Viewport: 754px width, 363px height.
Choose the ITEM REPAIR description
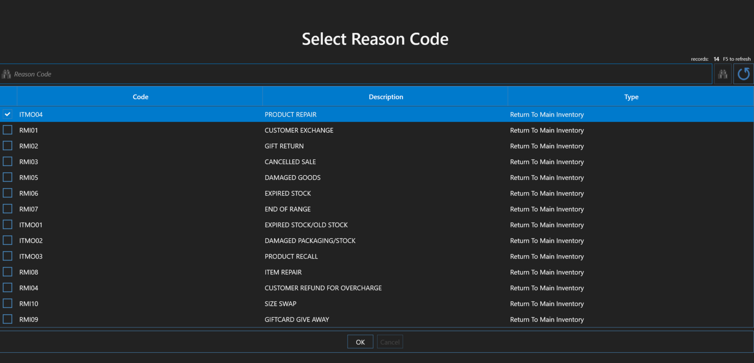tap(283, 272)
